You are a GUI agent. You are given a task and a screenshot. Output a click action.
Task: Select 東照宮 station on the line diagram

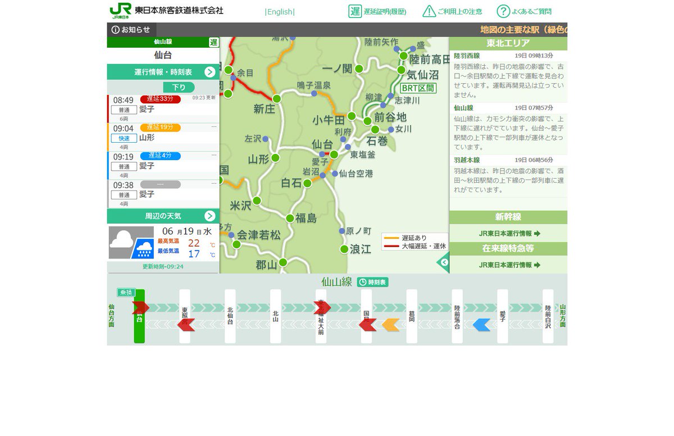click(x=185, y=316)
